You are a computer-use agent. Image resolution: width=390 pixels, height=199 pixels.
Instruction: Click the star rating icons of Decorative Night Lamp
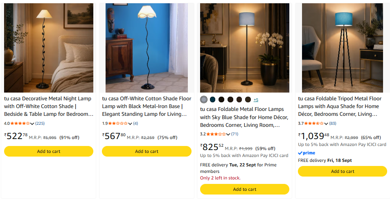[20, 124]
